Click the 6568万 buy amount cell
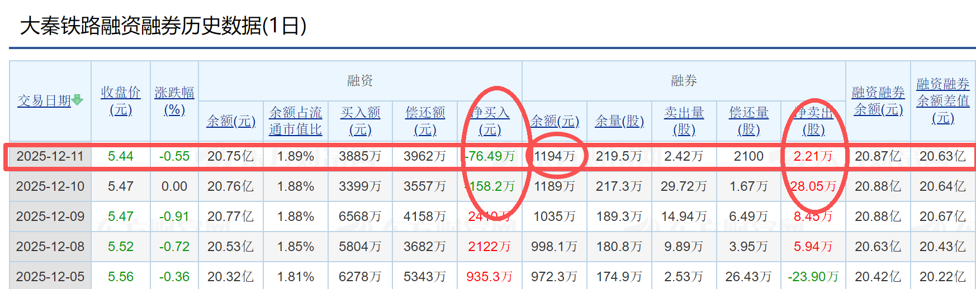This screenshot has height=289, width=976. click(x=361, y=216)
